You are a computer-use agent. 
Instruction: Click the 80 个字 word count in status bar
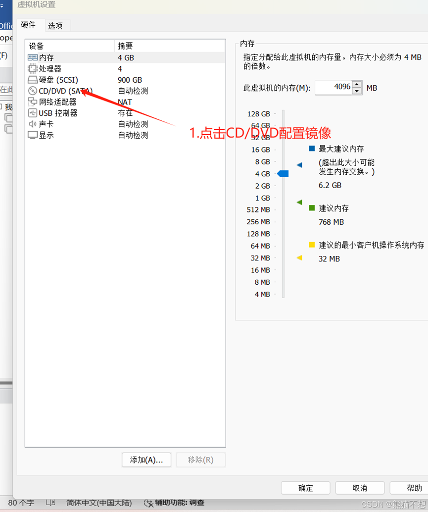[21, 503]
